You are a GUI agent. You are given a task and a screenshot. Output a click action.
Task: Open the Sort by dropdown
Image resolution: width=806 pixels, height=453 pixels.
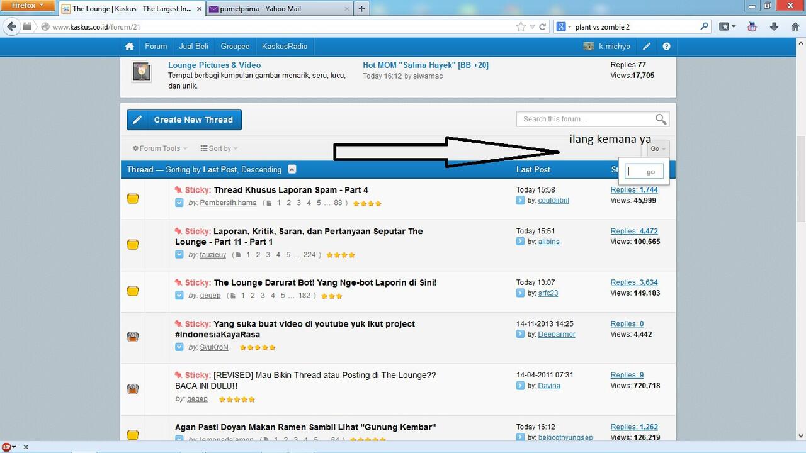219,148
